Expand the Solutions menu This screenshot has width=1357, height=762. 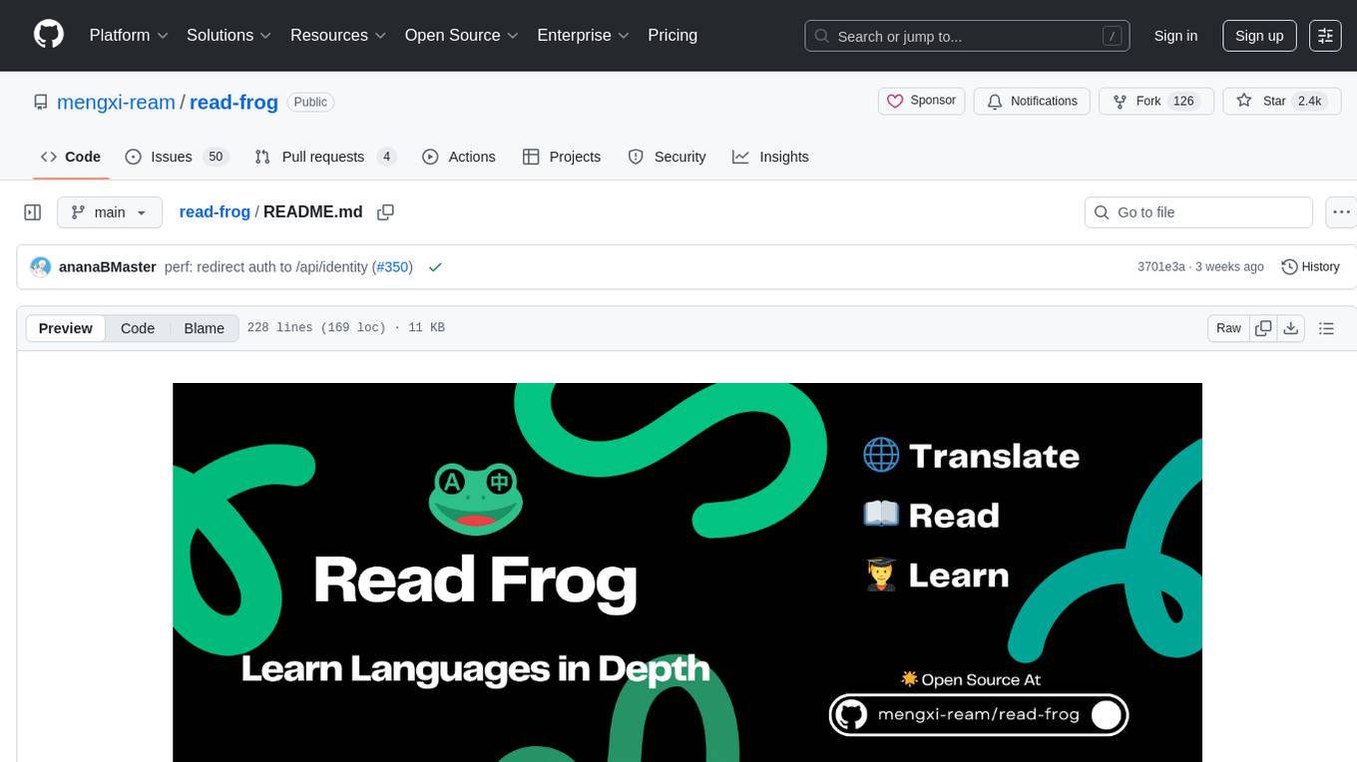(228, 35)
